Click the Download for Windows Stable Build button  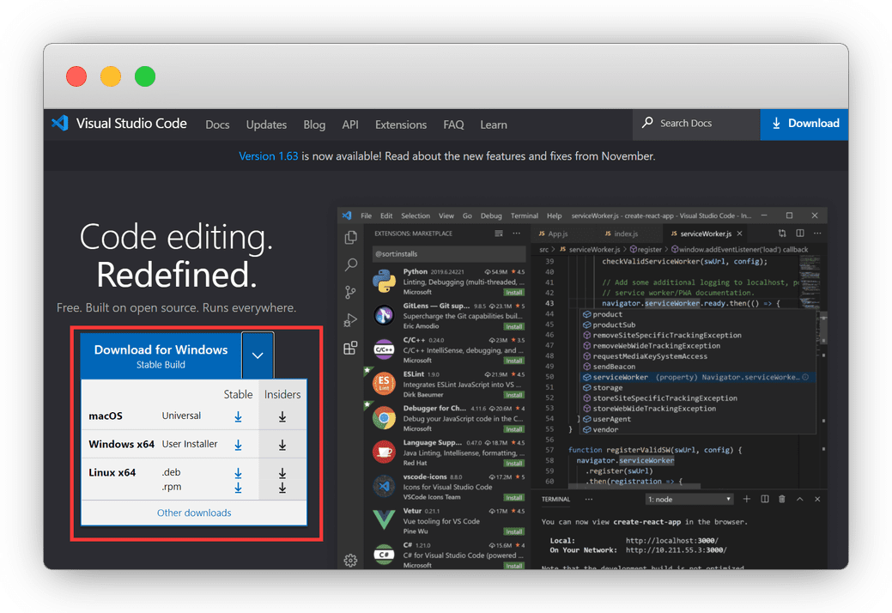(x=161, y=356)
